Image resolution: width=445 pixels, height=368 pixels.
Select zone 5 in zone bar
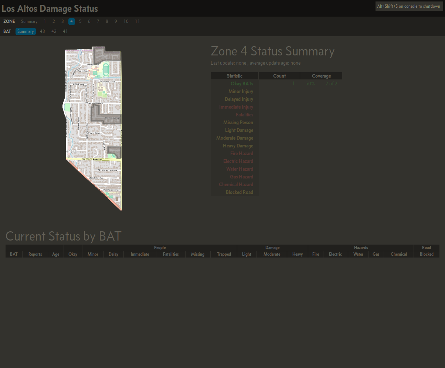coord(80,21)
